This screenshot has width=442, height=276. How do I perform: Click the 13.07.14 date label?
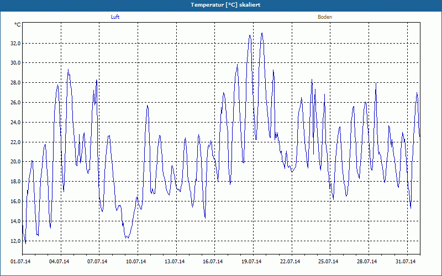pyautogui.click(x=175, y=262)
